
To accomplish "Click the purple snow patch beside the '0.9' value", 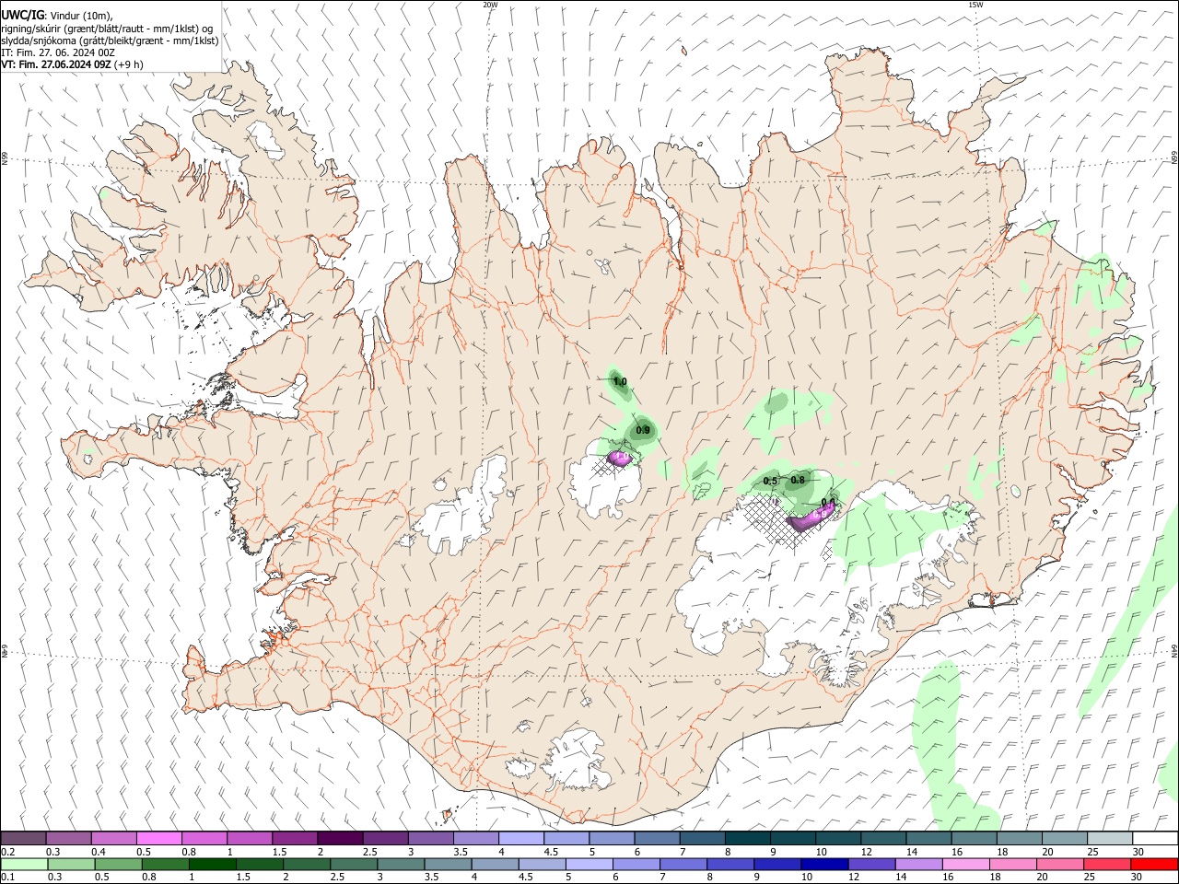I will [x=621, y=457].
